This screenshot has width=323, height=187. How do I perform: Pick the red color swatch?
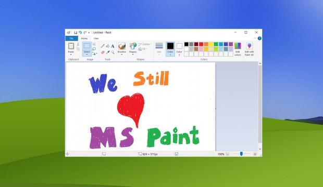coord(201,44)
